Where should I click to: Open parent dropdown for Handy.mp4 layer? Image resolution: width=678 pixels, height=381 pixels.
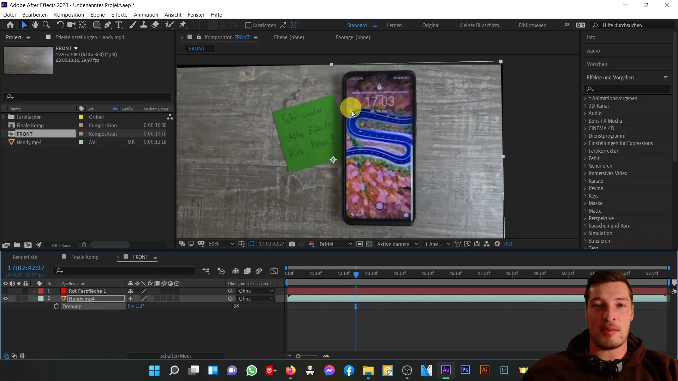coord(256,299)
